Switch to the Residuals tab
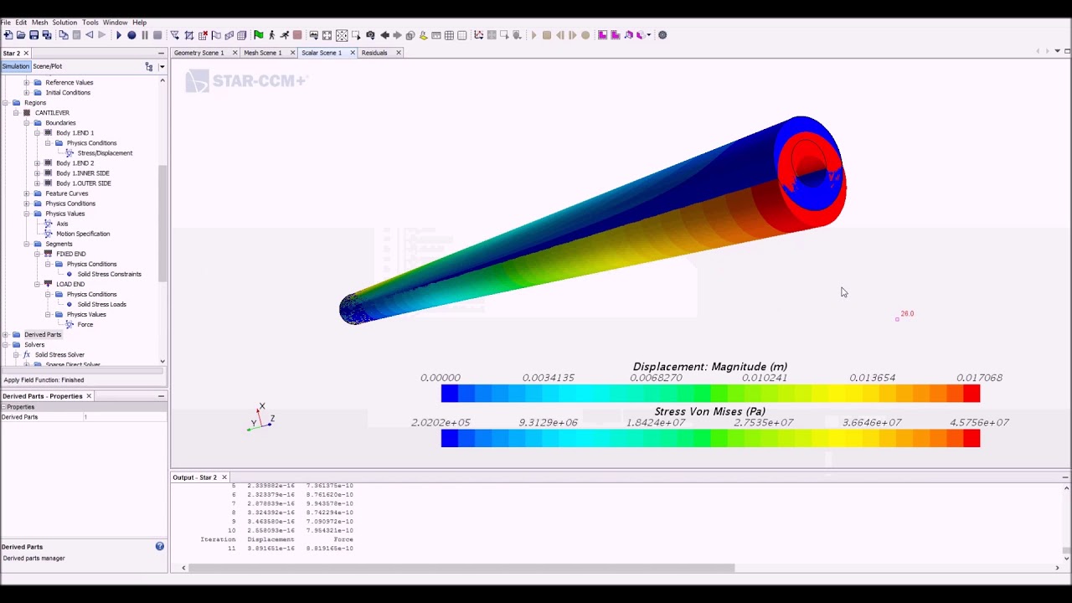The width and height of the screenshot is (1072, 603). click(374, 53)
